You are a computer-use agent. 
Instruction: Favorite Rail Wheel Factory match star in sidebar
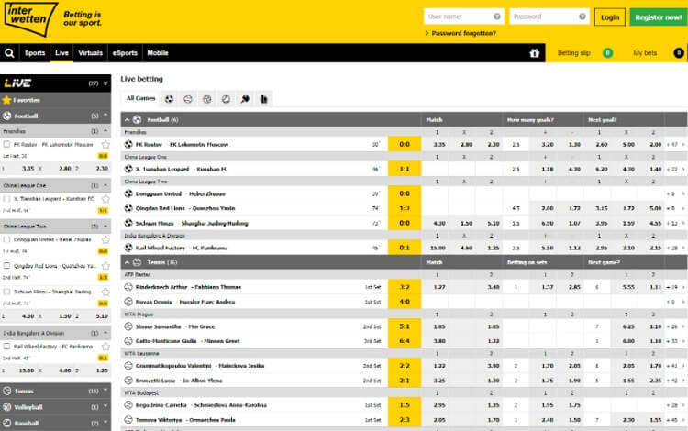[105, 347]
